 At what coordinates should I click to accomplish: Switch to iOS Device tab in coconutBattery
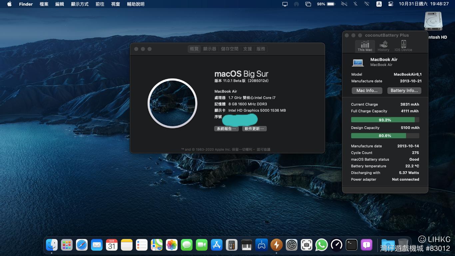pos(403,46)
